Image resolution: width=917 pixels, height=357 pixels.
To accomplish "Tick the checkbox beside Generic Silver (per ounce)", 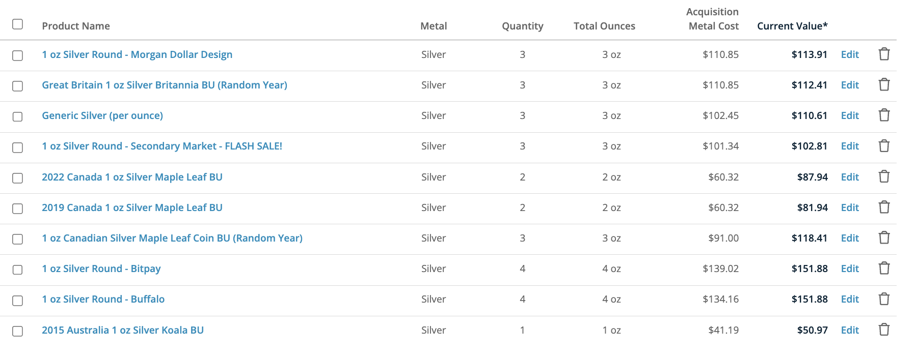I will [x=17, y=116].
